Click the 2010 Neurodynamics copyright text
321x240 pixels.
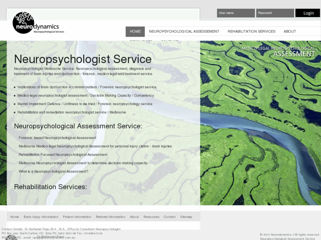click(290, 235)
